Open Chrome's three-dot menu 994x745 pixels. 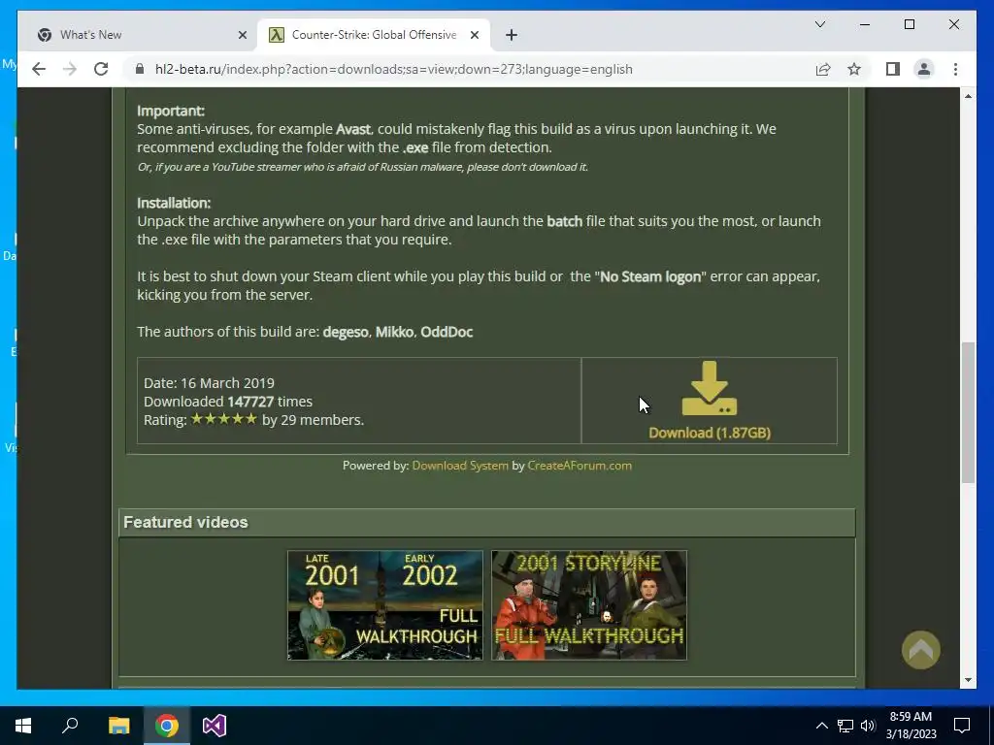[955, 69]
